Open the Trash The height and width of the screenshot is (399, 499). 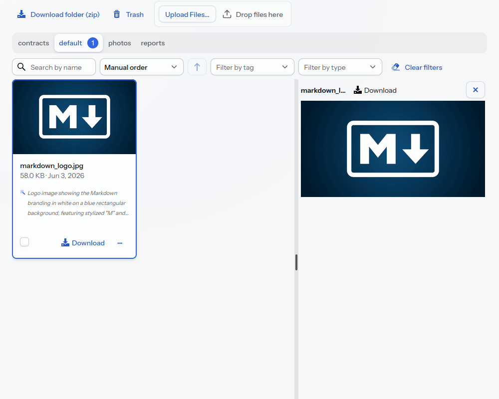coord(129,14)
